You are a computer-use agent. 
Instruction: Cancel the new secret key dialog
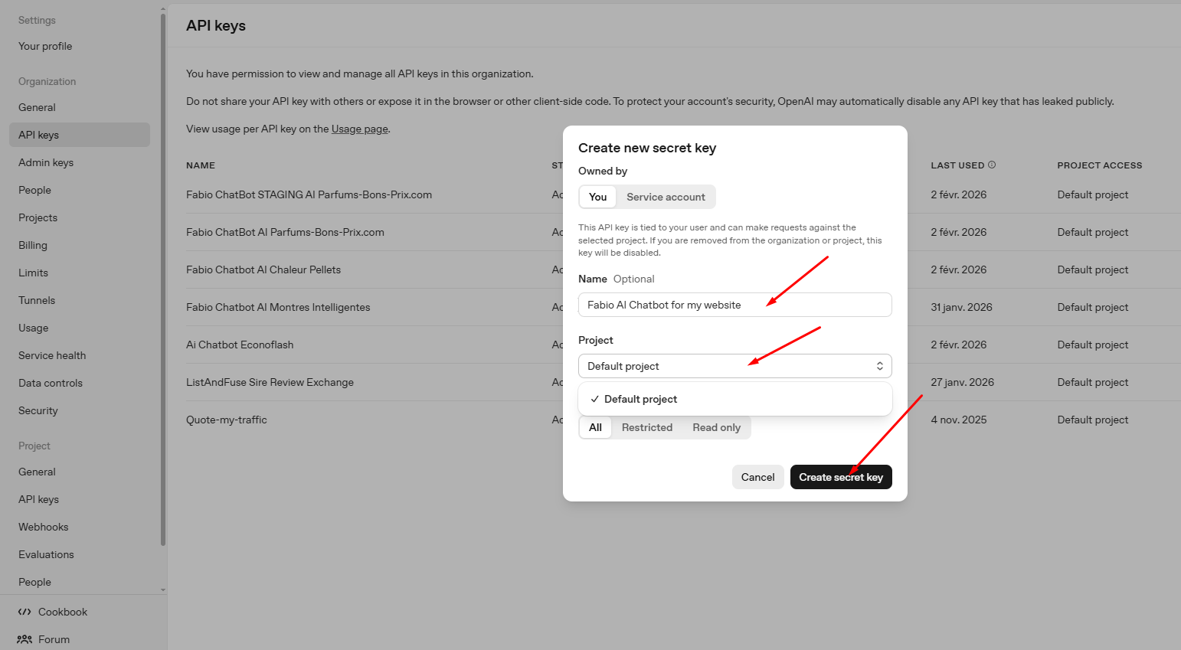757,477
